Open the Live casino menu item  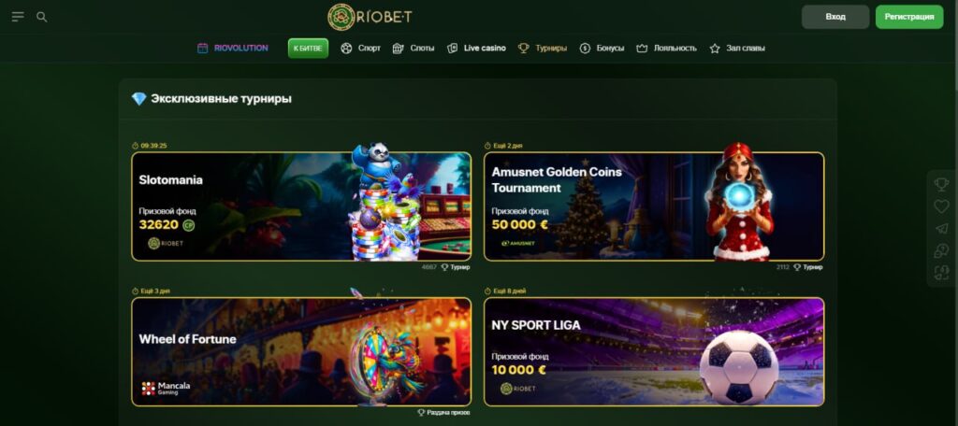coord(476,49)
